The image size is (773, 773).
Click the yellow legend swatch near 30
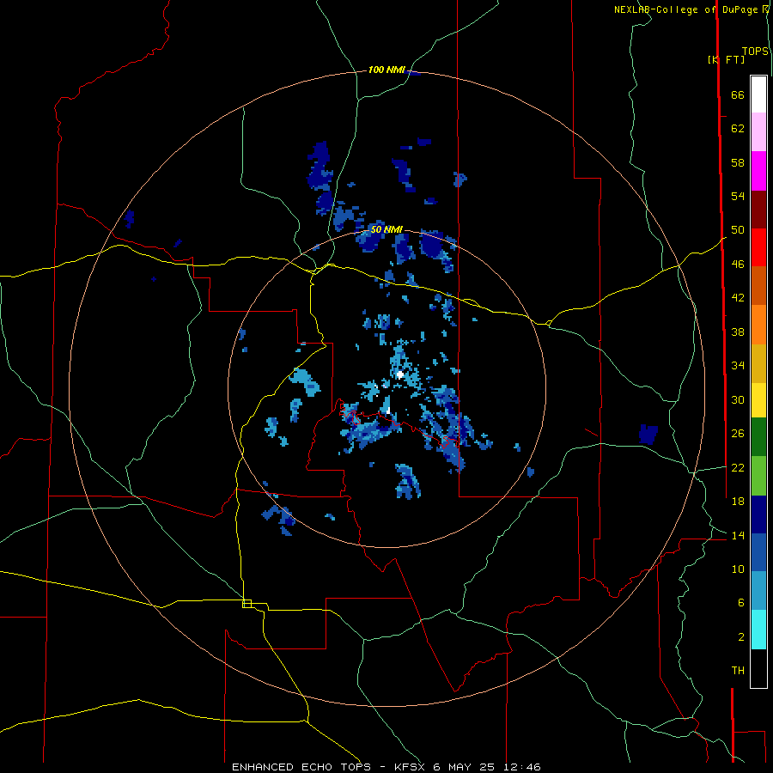(x=758, y=400)
